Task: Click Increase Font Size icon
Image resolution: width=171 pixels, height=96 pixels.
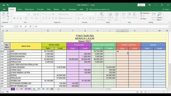Action: click(35, 14)
